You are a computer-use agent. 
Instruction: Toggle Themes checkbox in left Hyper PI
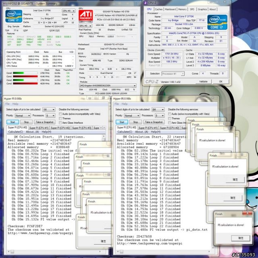point(60,118)
